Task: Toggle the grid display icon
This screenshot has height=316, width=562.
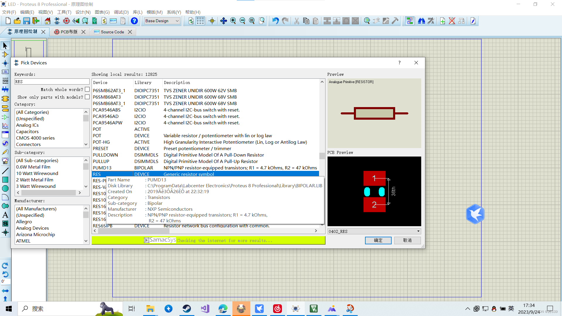Action: pyautogui.click(x=200, y=21)
